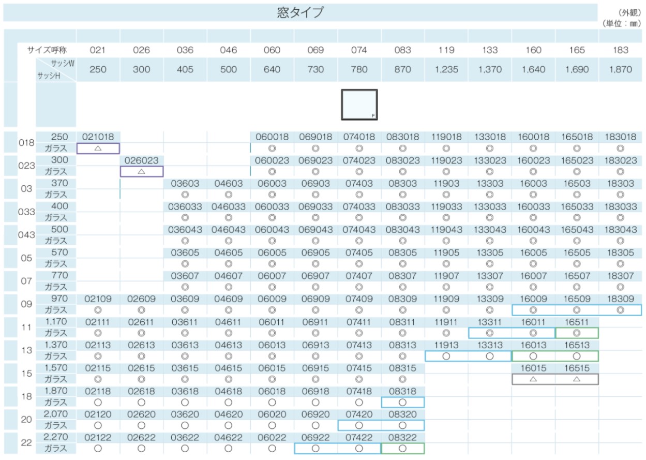Select the triangle symbol under 026023
This screenshot has height=460, width=646.
[142, 171]
